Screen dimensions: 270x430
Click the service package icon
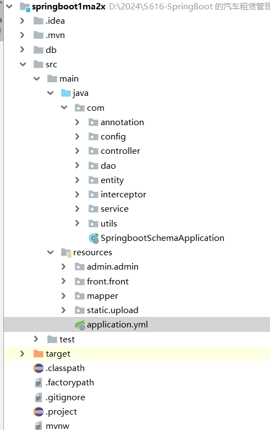[93, 209]
